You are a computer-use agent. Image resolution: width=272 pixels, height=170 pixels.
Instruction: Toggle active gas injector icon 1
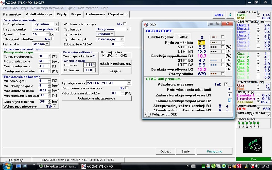[239, 123]
